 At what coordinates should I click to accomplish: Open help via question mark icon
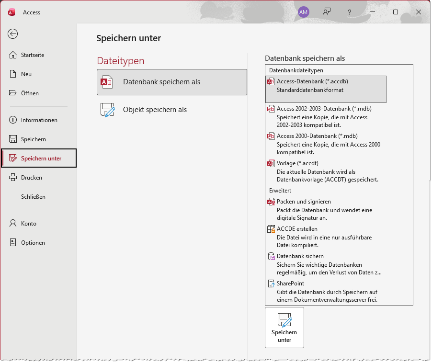click(349, 12)
